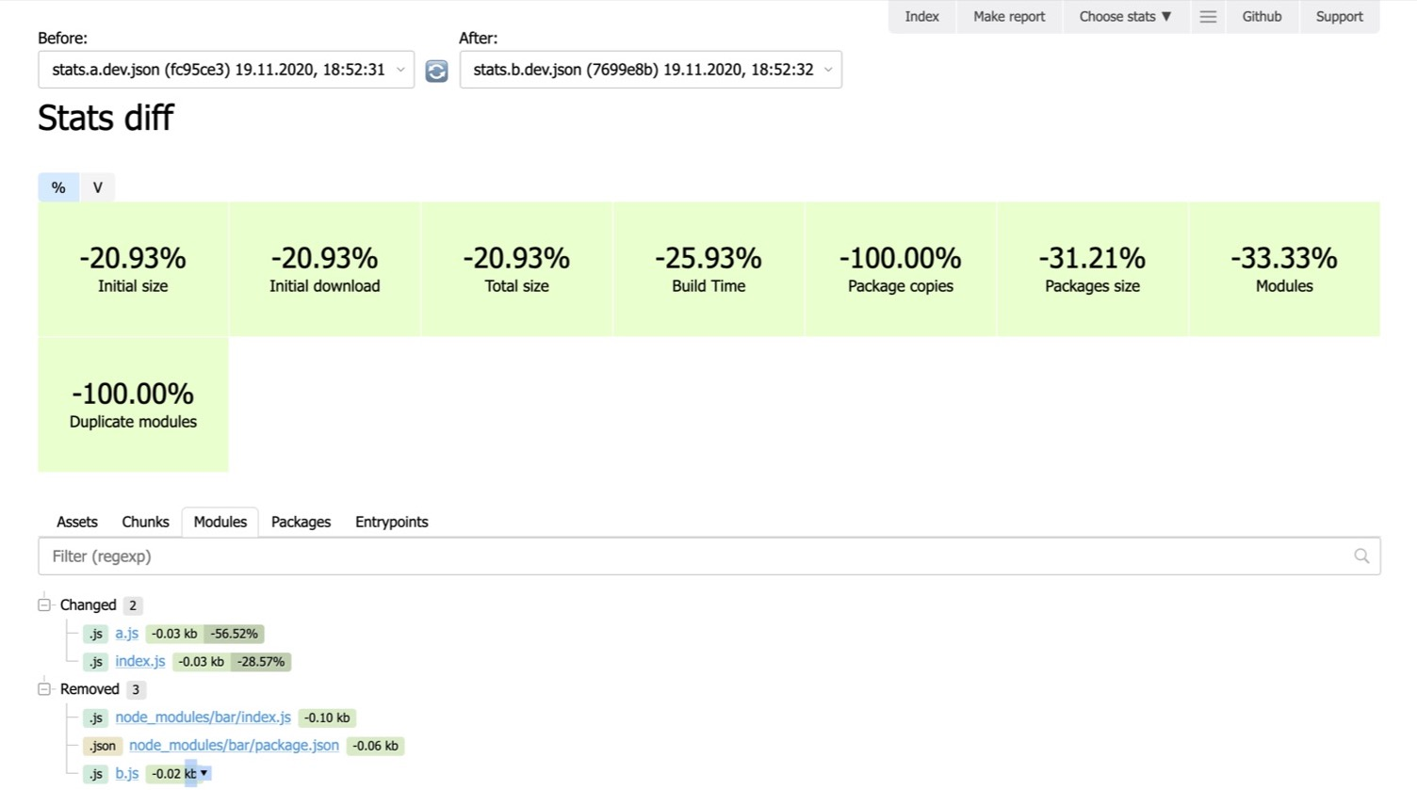The height and width of the screenshot is (790, 1417).
Task: Open the Before stats dropdown
Action: pos(226,70)
